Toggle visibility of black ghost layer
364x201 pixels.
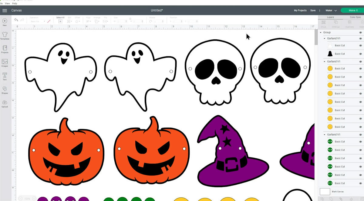(361, 54)
